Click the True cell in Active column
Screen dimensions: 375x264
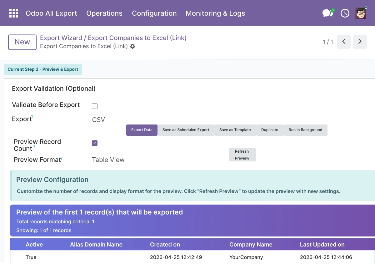click(31, 257)
